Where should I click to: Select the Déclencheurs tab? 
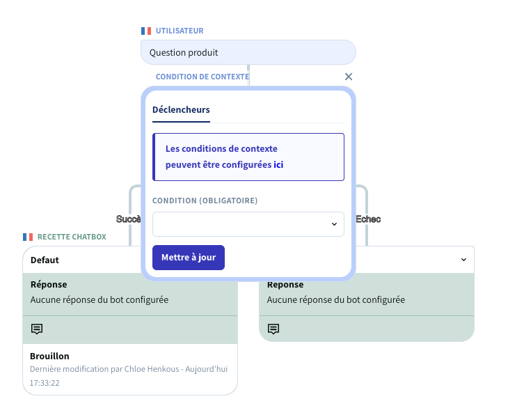click(181, 110)
